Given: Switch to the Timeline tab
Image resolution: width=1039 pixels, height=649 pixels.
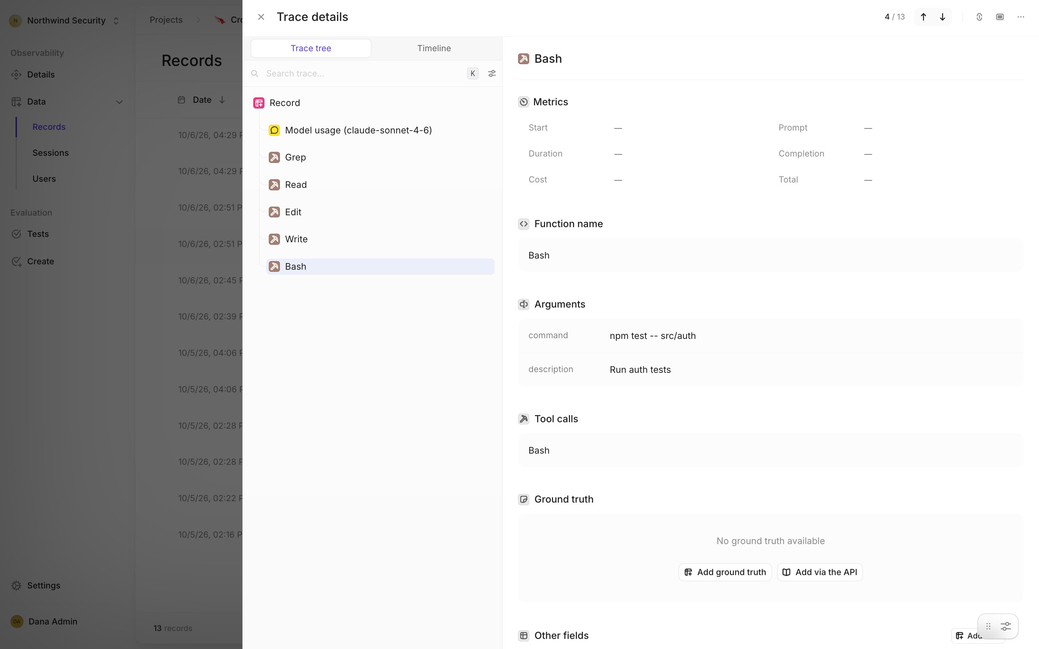Looking at the screenshot, I should coord(434,49).
